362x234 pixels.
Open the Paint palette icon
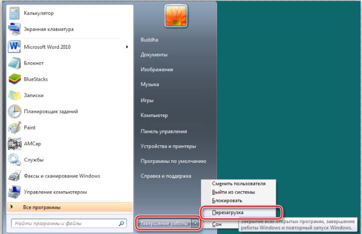14,127
